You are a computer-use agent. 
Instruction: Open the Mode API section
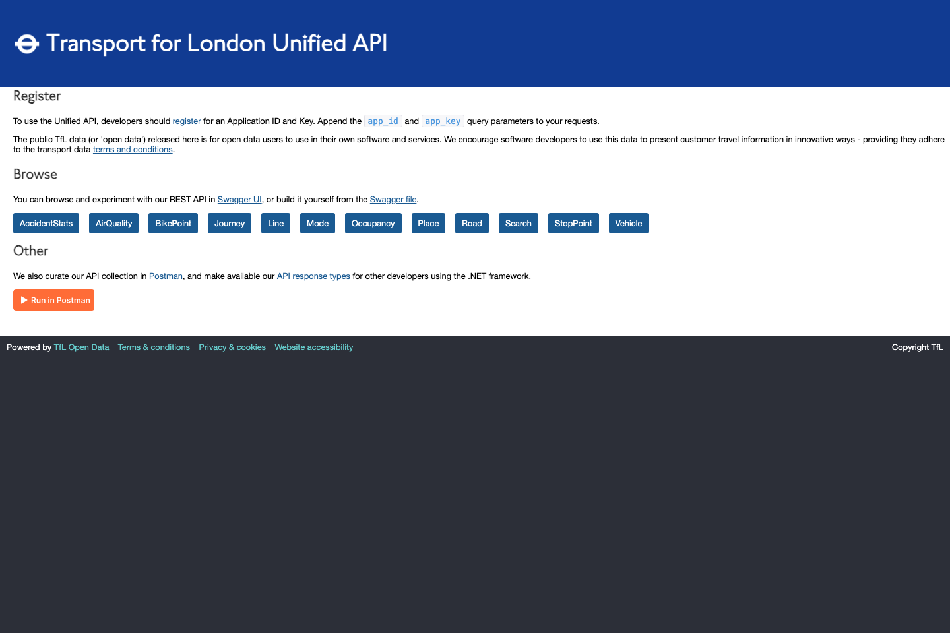tap(317, 223)
